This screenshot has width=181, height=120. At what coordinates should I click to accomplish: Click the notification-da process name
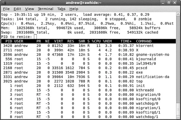[x=152, y=77]
